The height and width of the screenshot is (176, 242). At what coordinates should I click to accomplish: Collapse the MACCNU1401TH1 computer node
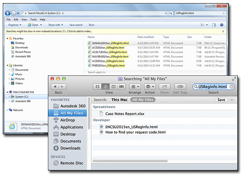pos(7,92)
